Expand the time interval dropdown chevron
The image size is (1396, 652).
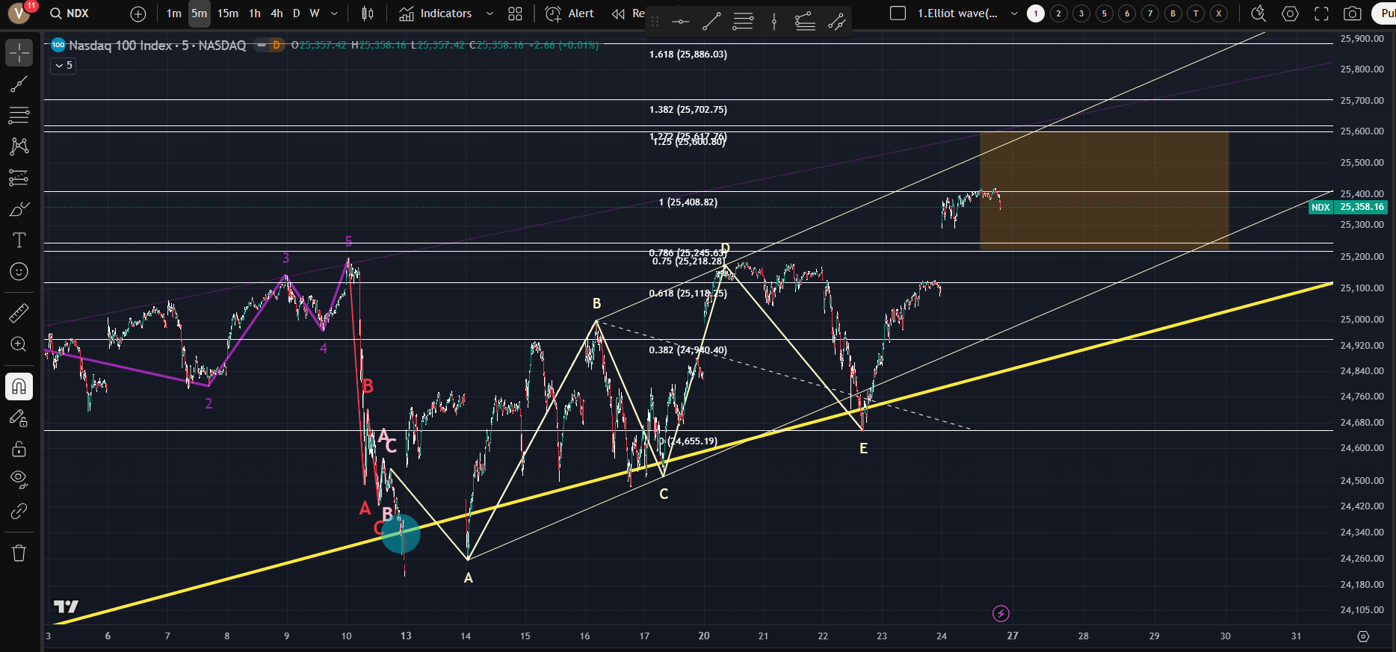pos(334,13)
